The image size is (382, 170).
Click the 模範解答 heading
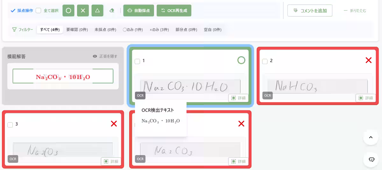(17, 56)
